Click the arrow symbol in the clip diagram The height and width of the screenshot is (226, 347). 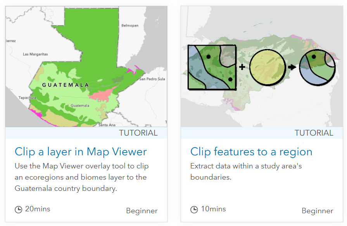click(x=292, y=67)
